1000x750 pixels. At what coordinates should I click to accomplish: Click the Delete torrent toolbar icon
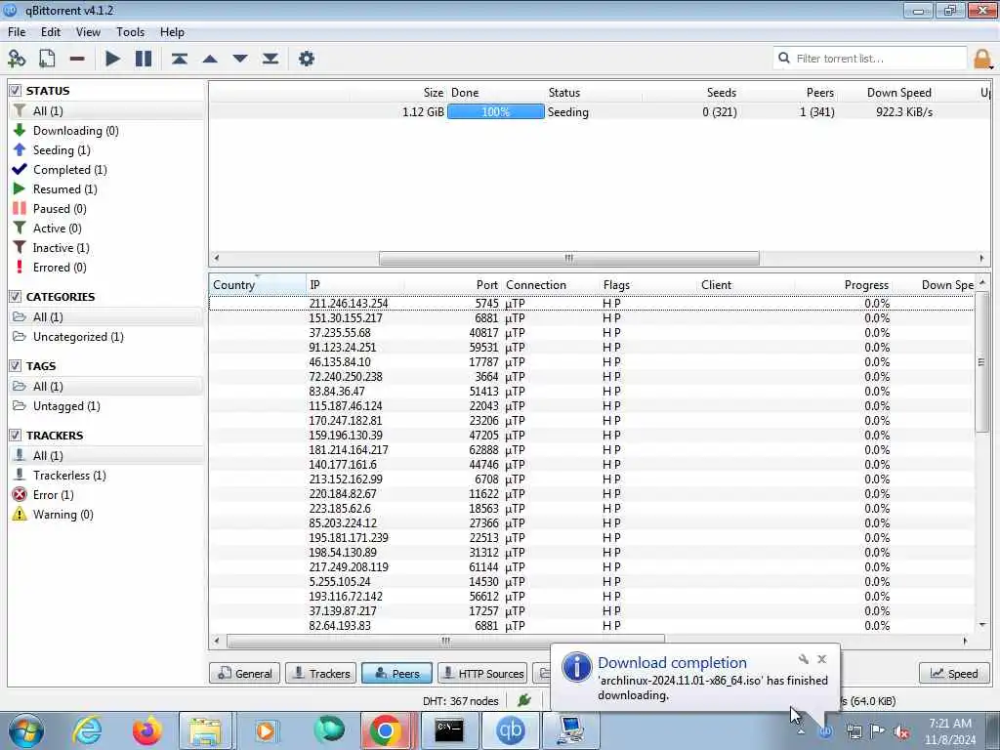click(77, 59)
